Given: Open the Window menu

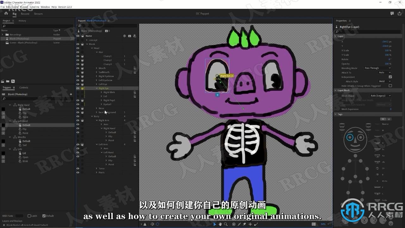Looking at the screenshot, I should pyautogui.click(x=45, y=7).
